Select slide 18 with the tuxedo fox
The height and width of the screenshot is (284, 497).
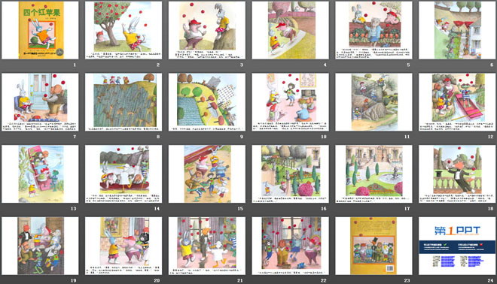coord(457,174)
